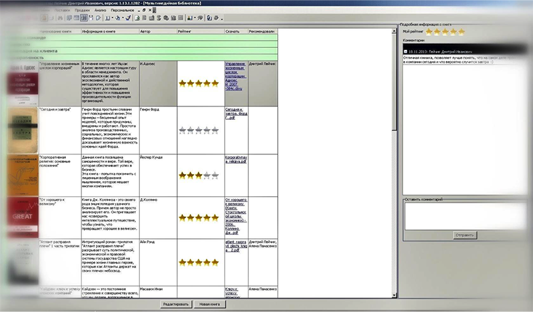Open the "Сегодня и завтра" Форд download link
This screenshot has width=533, height=312.
pyautogui.click(x=236, y=113)
